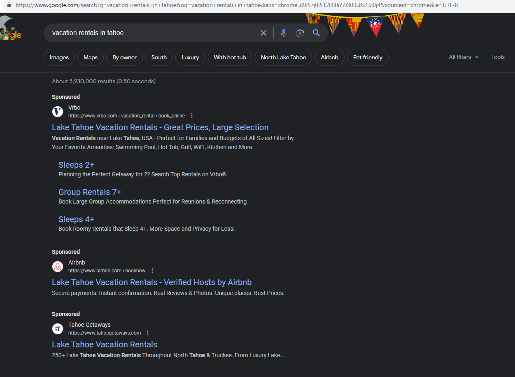Clear the search box with the X icon
515x377 pixels.
[263, 33]
